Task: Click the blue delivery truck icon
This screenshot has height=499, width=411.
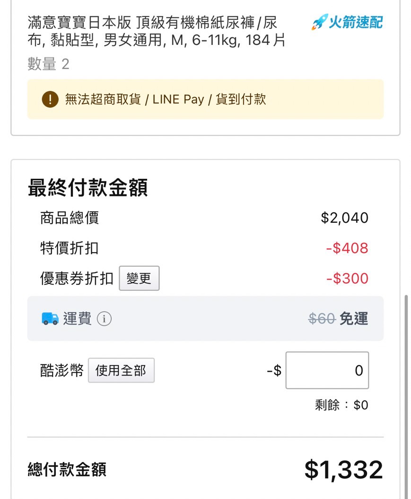Action: tap(50, 318)
